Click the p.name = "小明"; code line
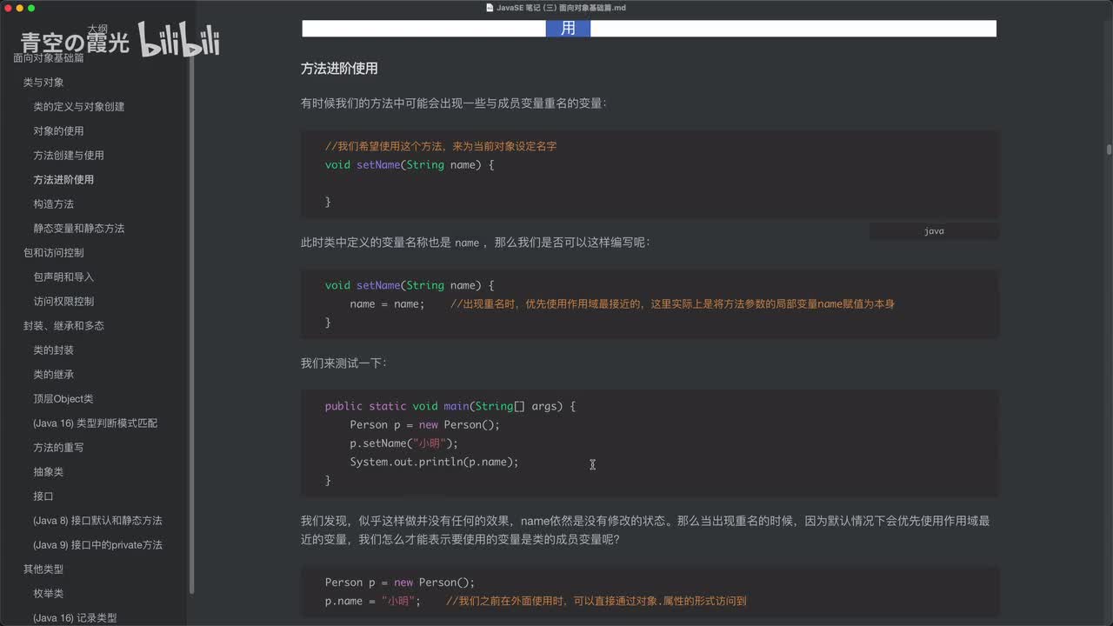1113x626 pixels. (372, 601)
